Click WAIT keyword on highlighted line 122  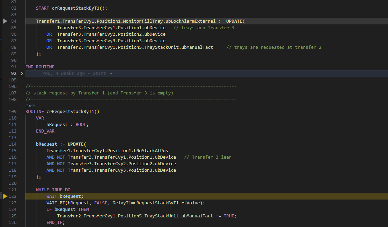(52, 196)
